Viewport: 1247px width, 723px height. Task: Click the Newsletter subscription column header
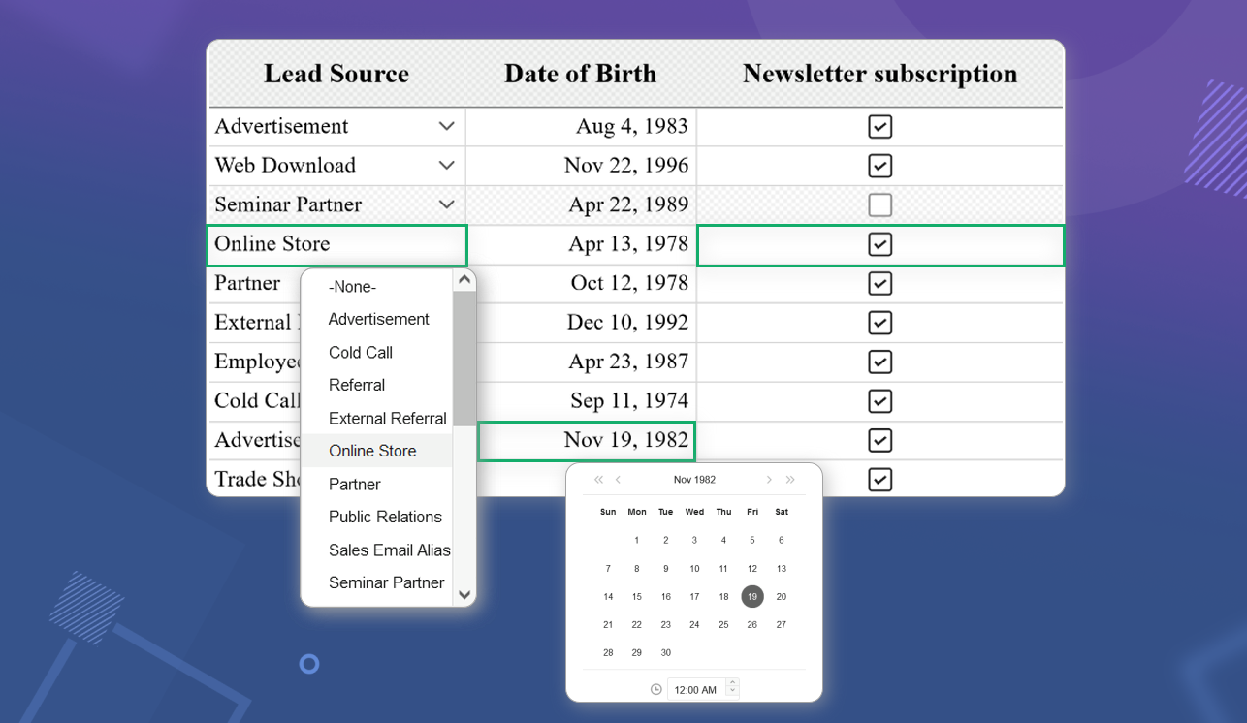[x=879, y=74]
